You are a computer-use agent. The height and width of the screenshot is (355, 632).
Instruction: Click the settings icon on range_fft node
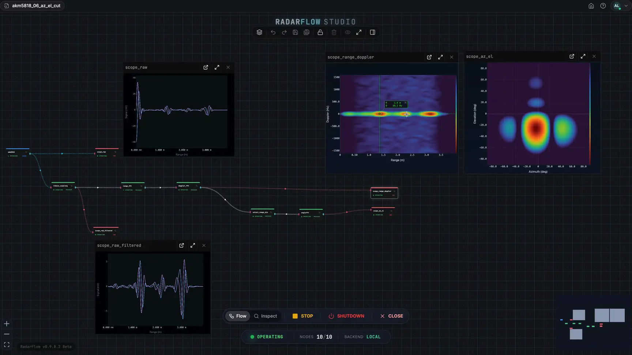141,186
